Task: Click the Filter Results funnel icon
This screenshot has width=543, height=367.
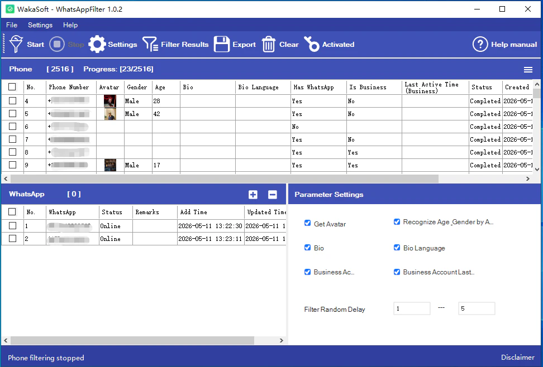Action: [150, 44]
